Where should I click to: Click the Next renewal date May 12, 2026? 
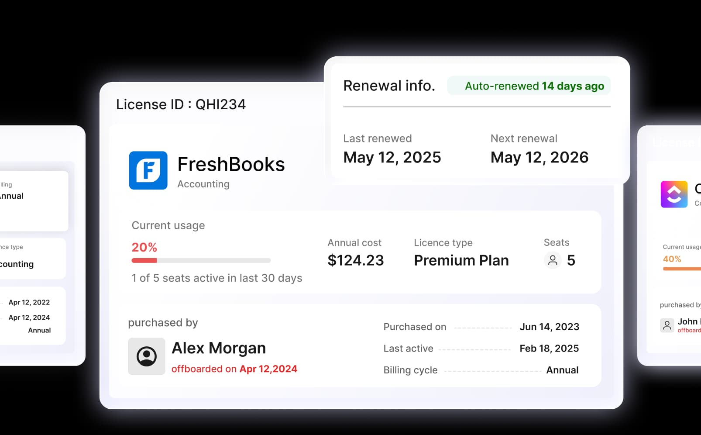[x=539, y=157]
